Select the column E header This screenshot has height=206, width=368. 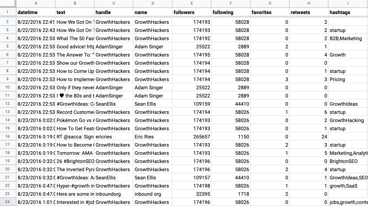(192, 3)
